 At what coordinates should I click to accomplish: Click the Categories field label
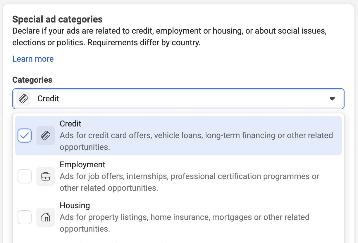pyautogui.click(x=32, y=80)
